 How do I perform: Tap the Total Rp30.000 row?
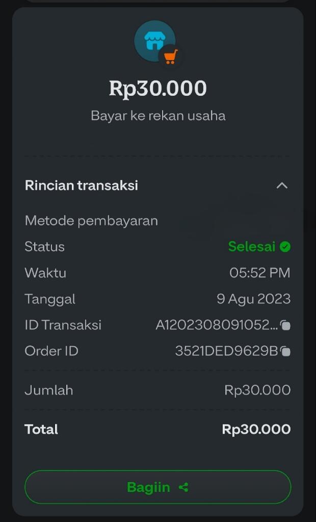click(158, 429)
